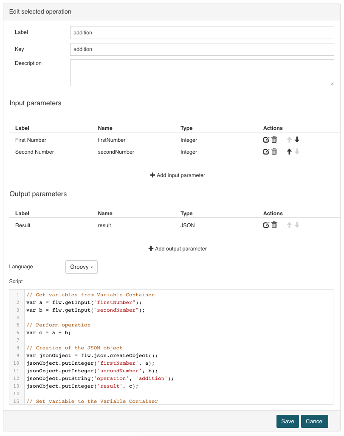Click inside the Description text area
This screenshot has width=344, height=436.
[x=202, y=72]
